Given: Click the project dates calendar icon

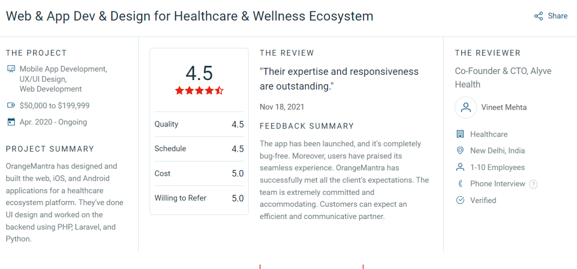Looking at the screenshot, I should point(11,122).
